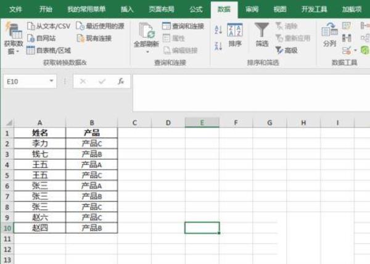The height and width of the screenshot is (264, 370).
Task: Click the Data Validation icon
Action: click(x=347, y=50)
